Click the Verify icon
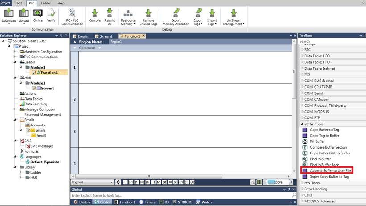The width and height of the screenshot is (366, 206). (x=51, y=16)
